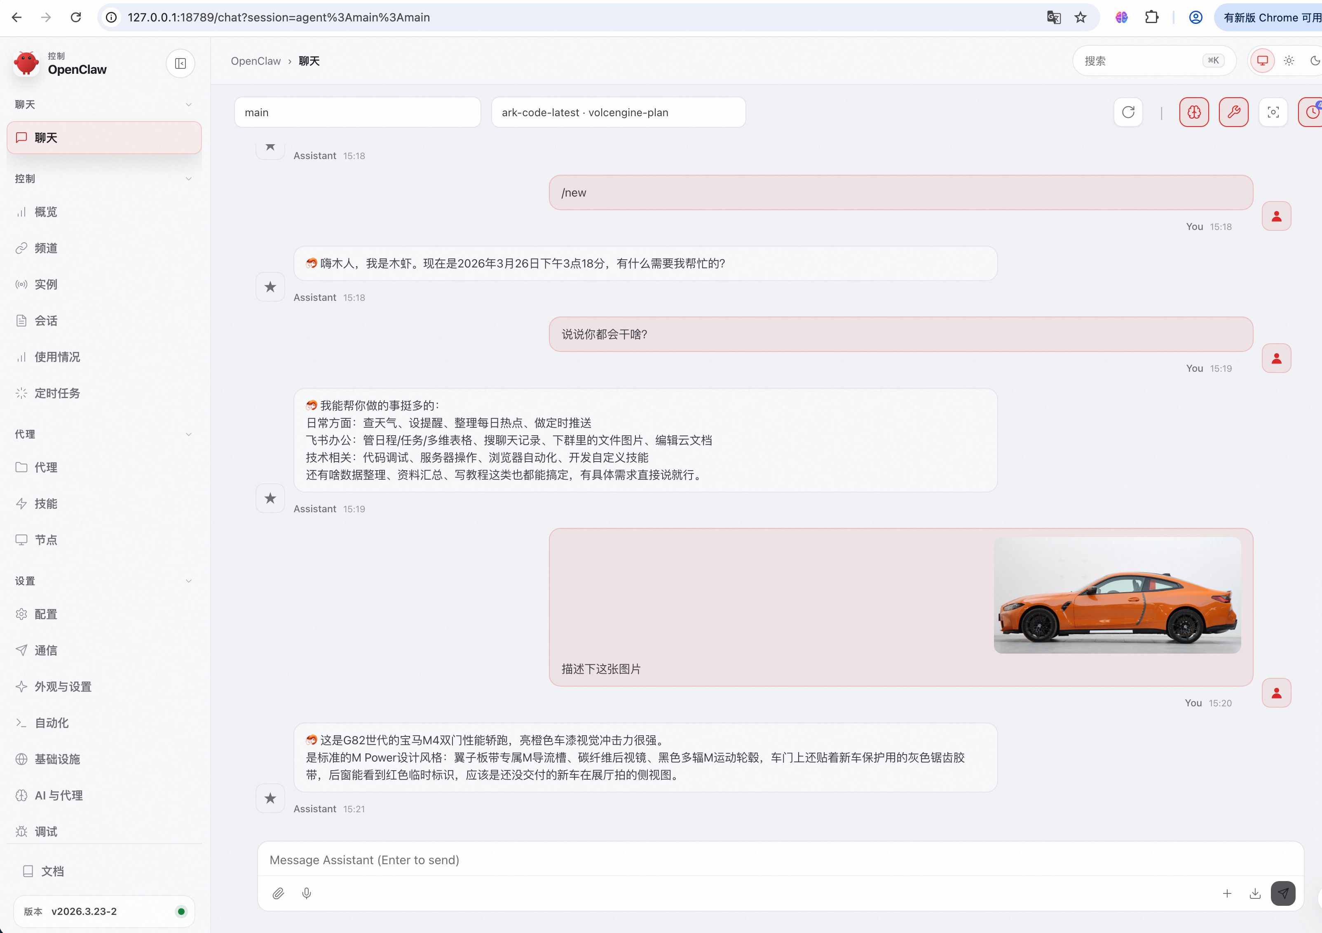Download chat with the export icon
1322x933 pixels.
1255,893
